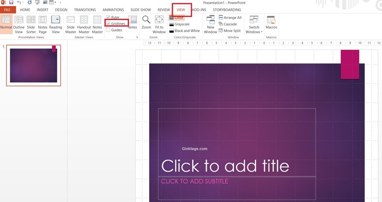Select Grayscale view mode
Viewport: 382px width, 202px height.
click(179, 24)
